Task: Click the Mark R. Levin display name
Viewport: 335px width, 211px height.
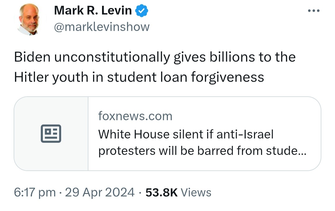Action: point(93,11)
